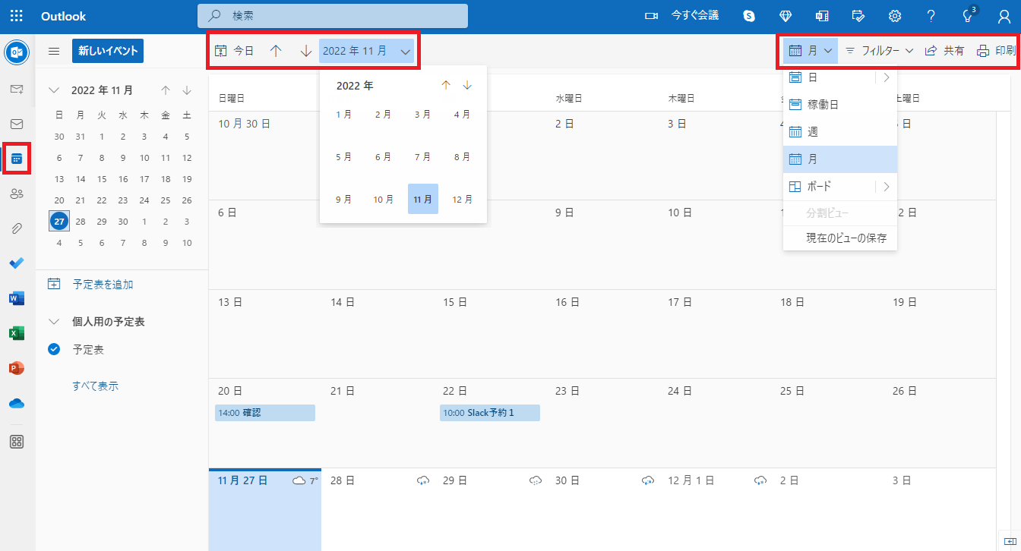Open the フィルター dropdown

coord(879,51)
